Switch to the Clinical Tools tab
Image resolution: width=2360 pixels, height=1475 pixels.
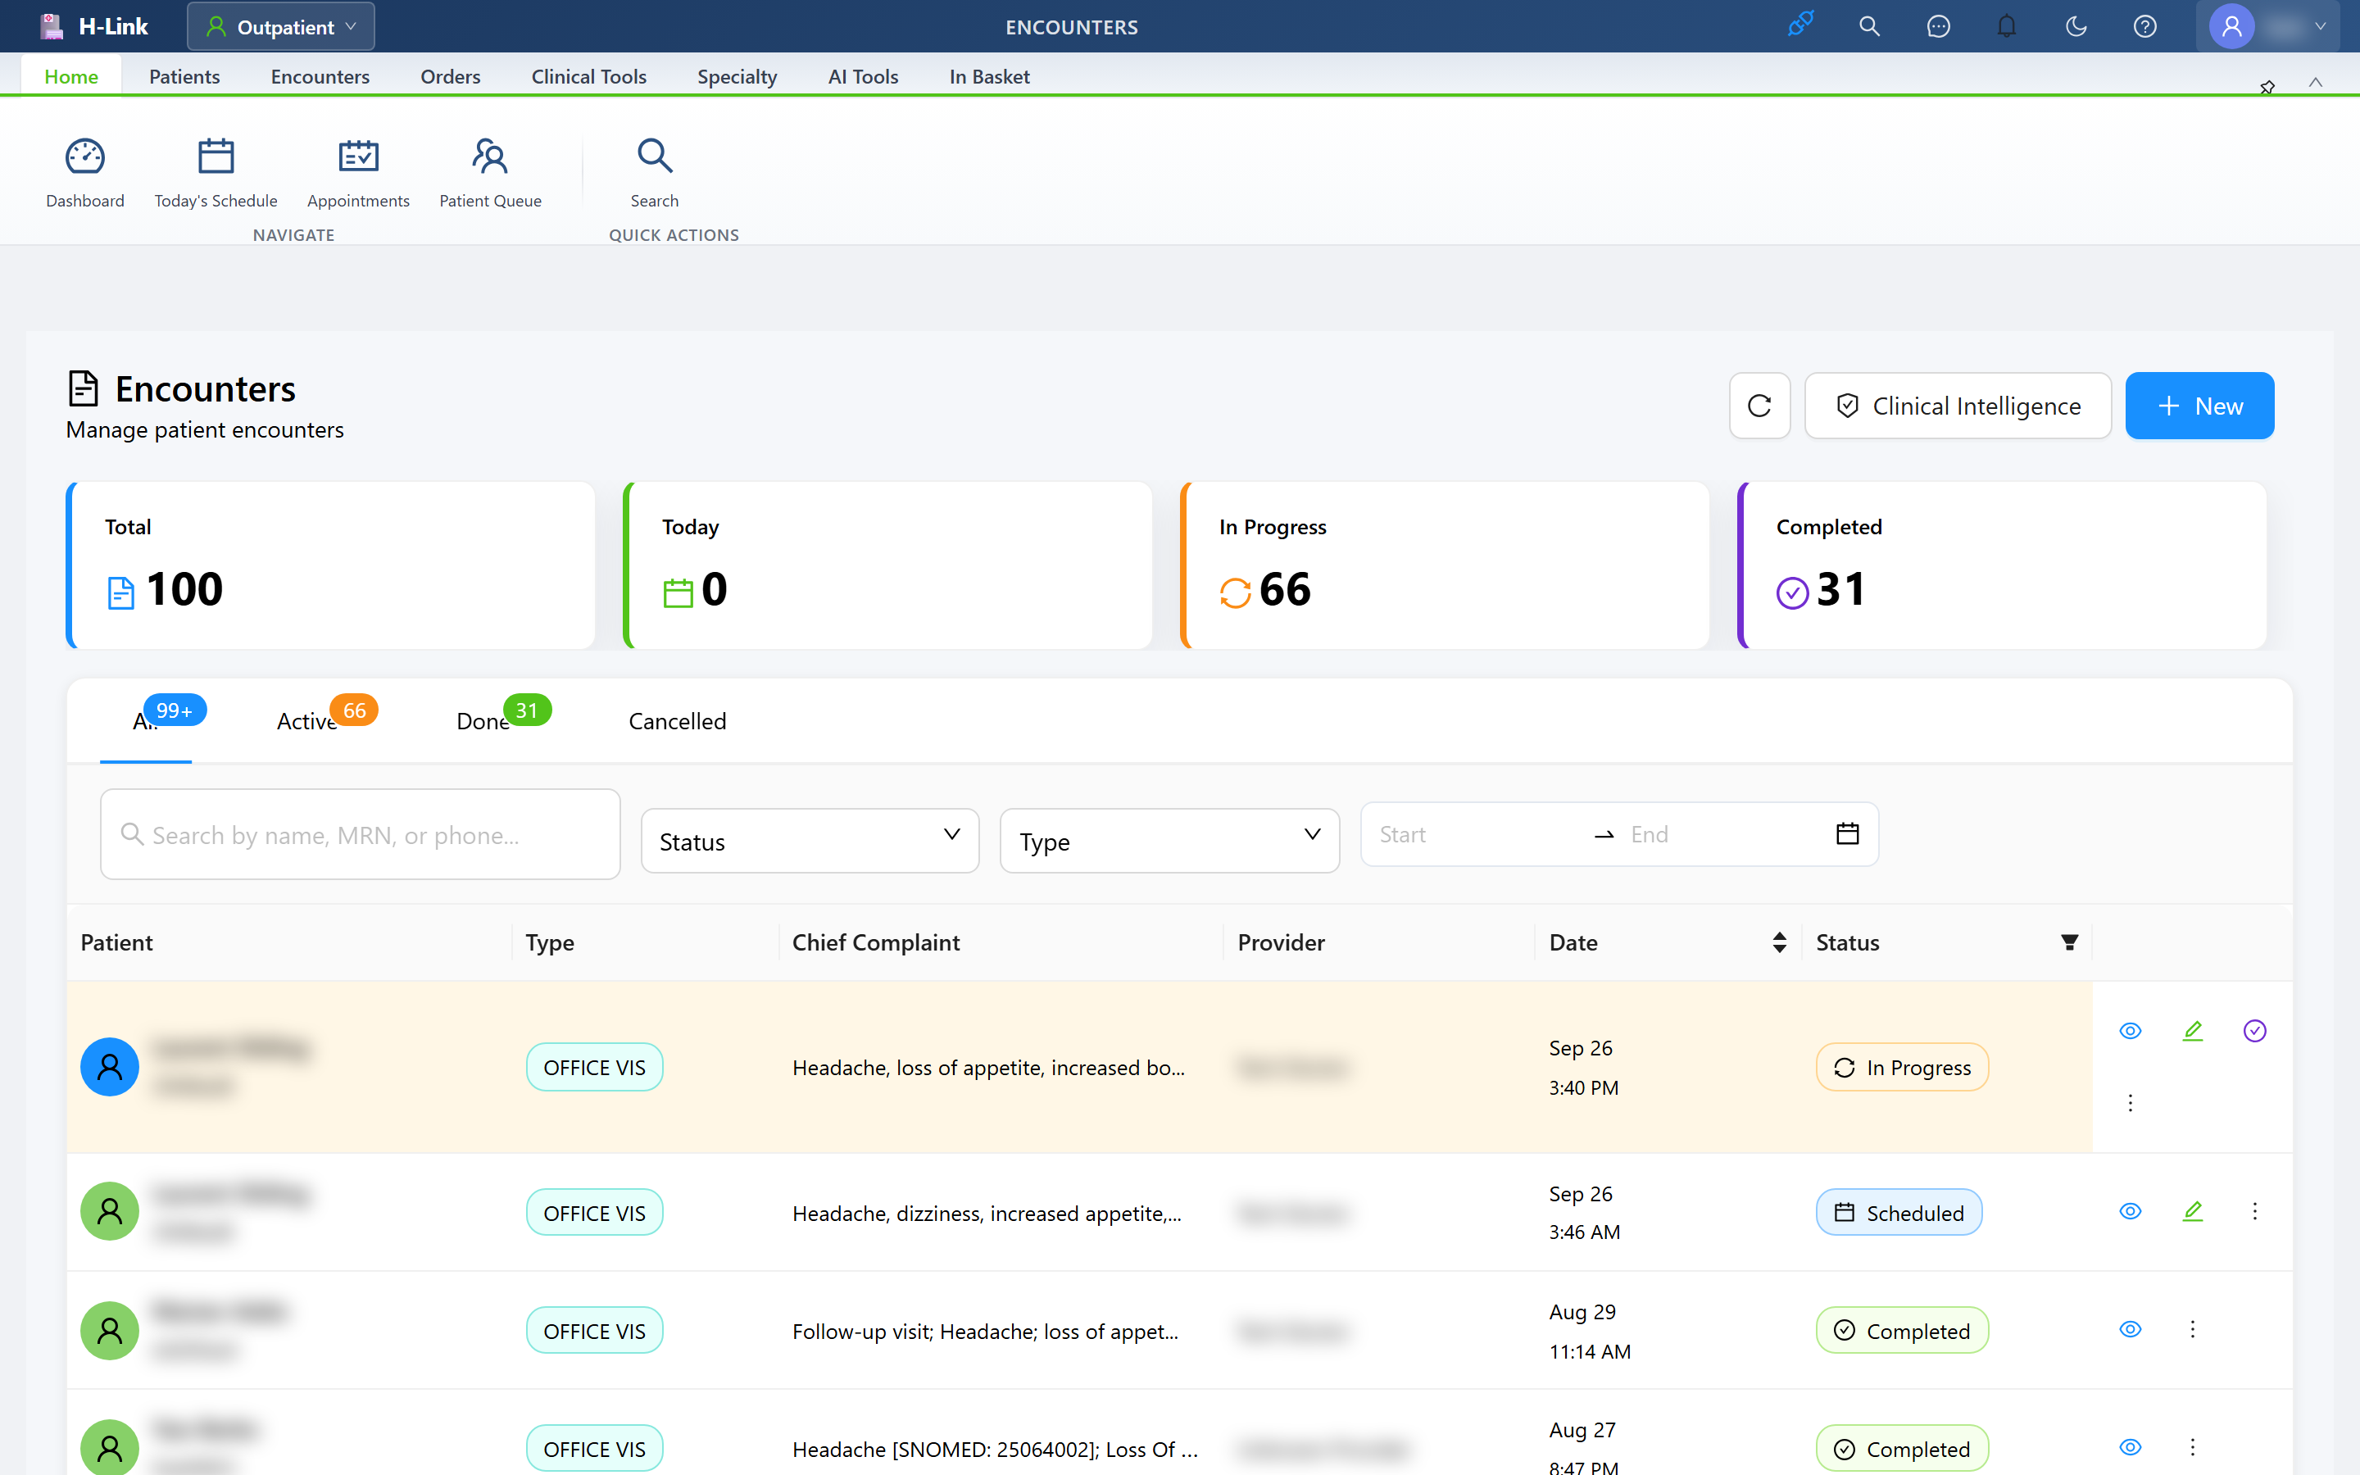click(x=589, y=76)
